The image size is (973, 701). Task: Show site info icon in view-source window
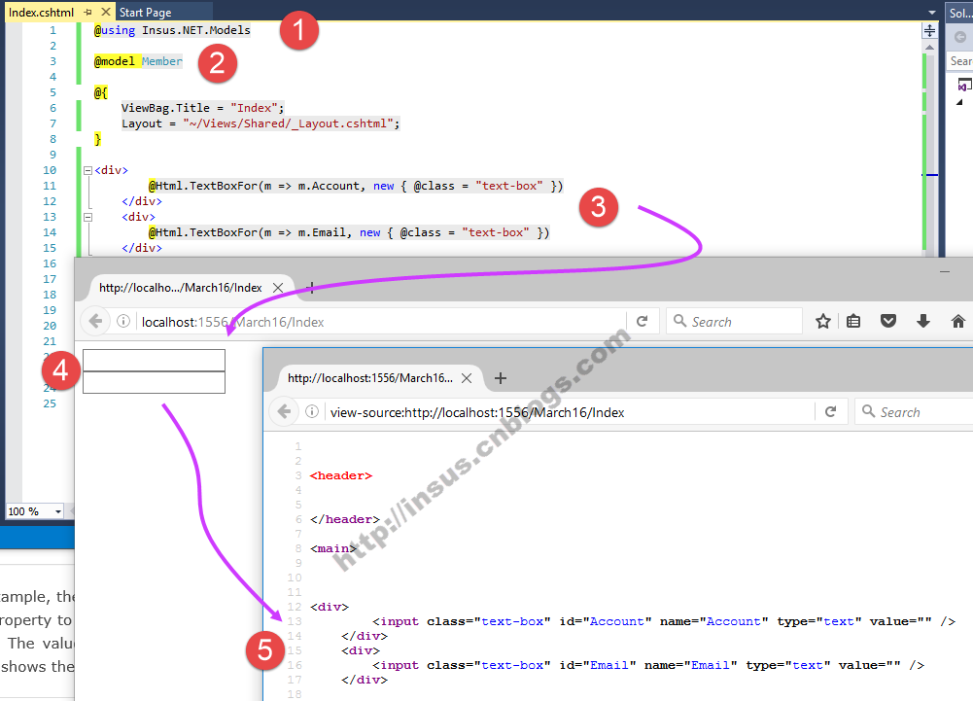point(312,411)
